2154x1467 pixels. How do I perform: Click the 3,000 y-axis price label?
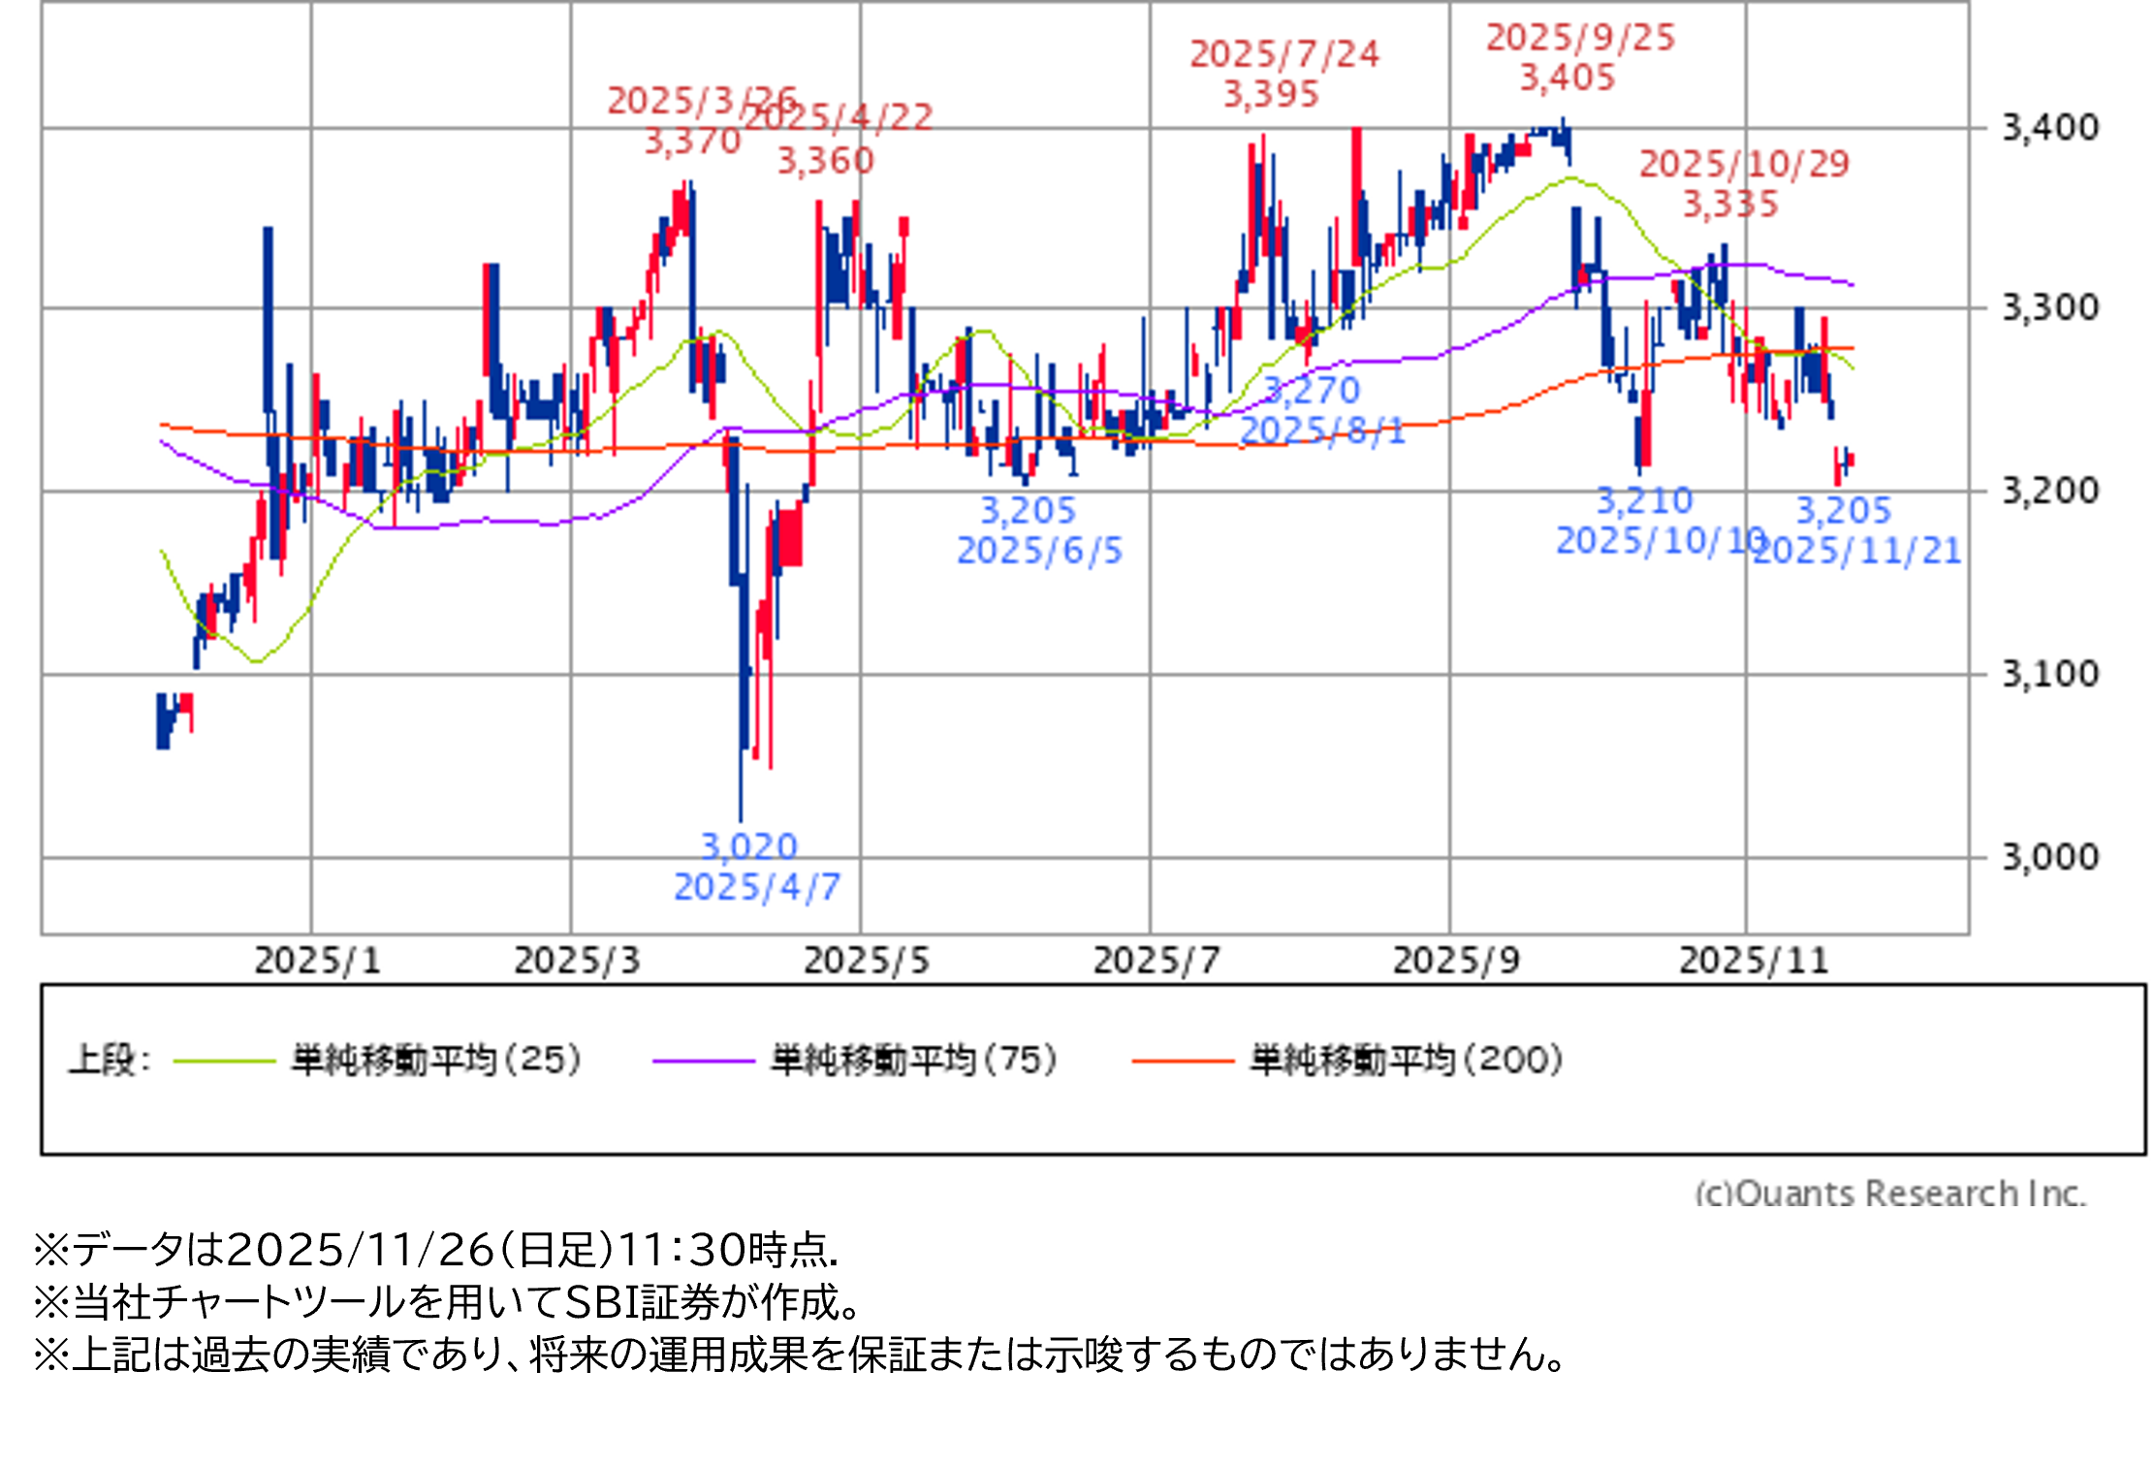click(x=2049, y=857)
